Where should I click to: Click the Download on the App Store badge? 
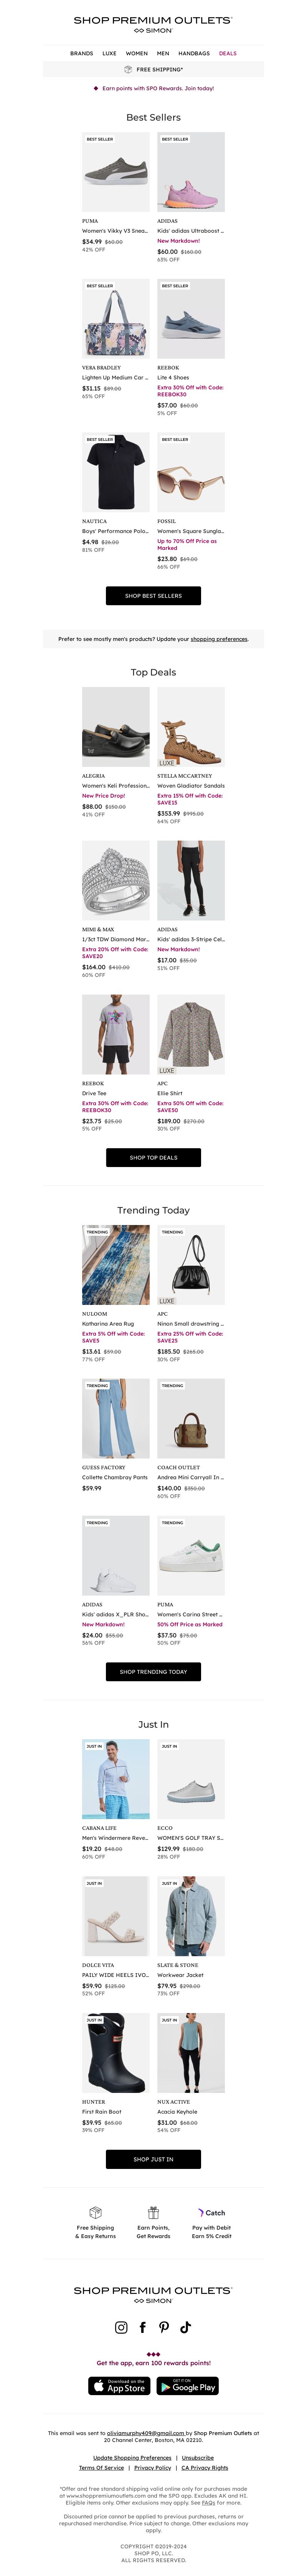tap(119, 2386)
